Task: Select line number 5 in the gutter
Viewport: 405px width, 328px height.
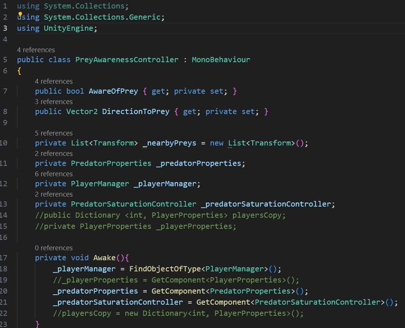Action: tap(5, 60)
